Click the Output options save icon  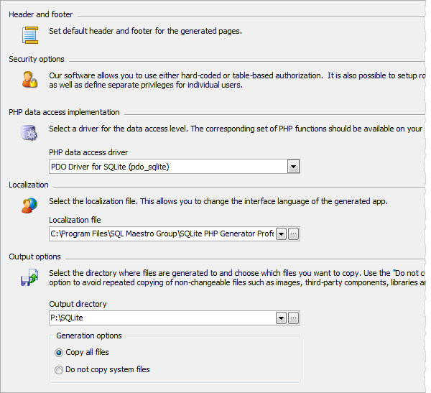click(x=29, y=277)
